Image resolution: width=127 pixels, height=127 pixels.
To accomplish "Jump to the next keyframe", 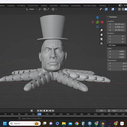I will coord(50,111).
